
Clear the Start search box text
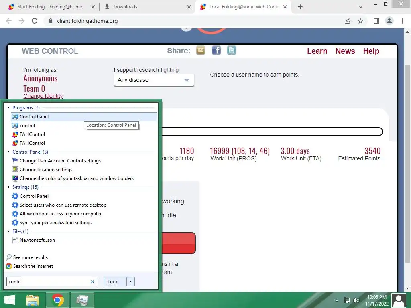point(92,282)
